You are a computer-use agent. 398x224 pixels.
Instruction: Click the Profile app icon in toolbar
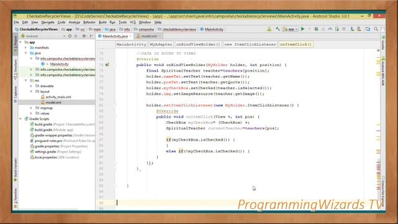tap(330, 29)
